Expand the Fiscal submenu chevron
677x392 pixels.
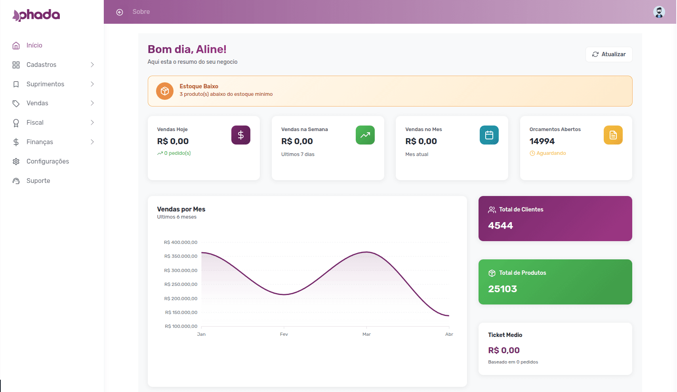(92, 122)
